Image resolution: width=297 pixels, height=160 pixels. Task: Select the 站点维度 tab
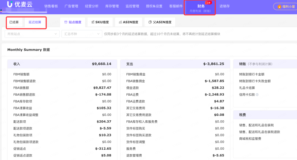coord(73,22)
